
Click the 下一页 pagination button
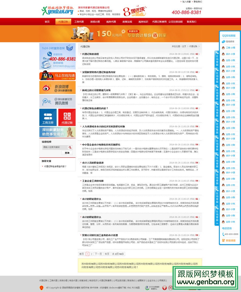tap(98, 254)
